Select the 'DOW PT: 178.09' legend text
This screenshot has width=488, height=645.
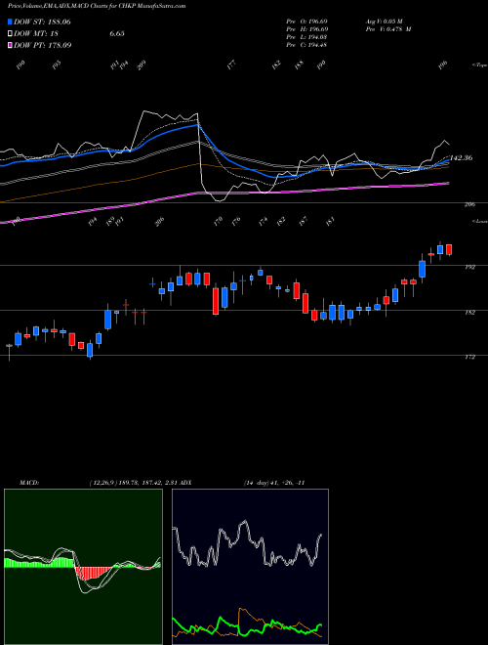tap(43, 45)
